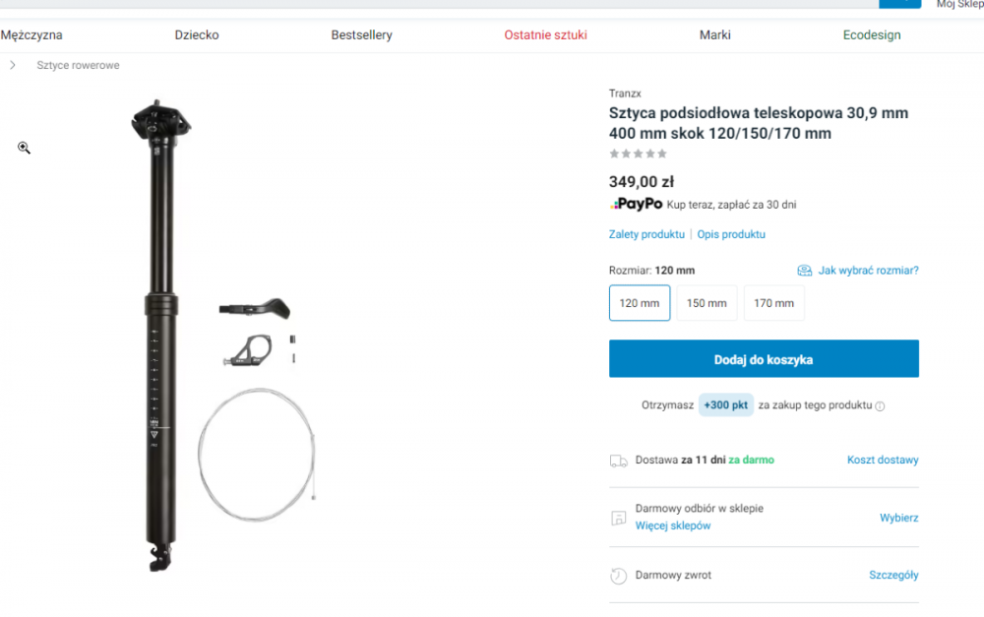The image size is (984, 617).
Task: Click the seatpost product image
Action: [x=157, y=335]
